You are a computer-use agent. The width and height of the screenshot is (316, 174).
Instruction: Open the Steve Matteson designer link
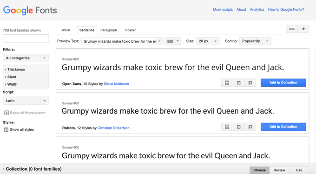tap(116, 84)
